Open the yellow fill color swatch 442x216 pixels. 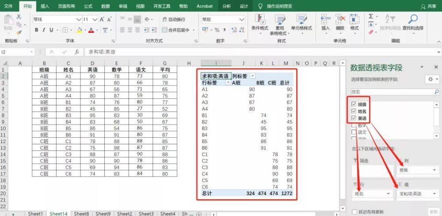tap(80, 30)
